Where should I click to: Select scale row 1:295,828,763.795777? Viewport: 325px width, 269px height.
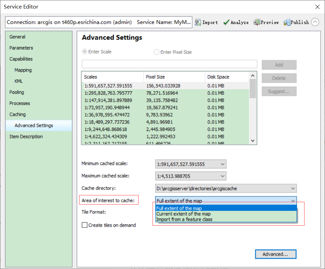[165, 93]
